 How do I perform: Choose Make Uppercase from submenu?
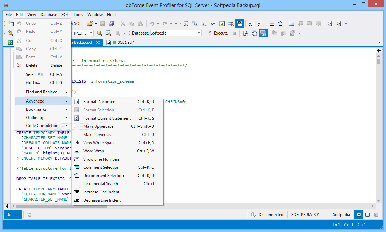[118, 126]
